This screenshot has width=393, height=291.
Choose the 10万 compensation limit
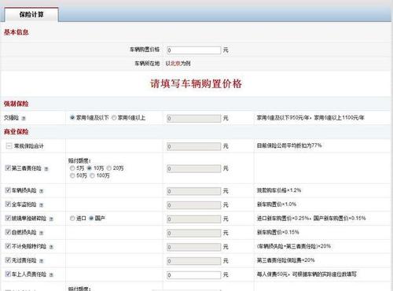(x=90, y=168)
